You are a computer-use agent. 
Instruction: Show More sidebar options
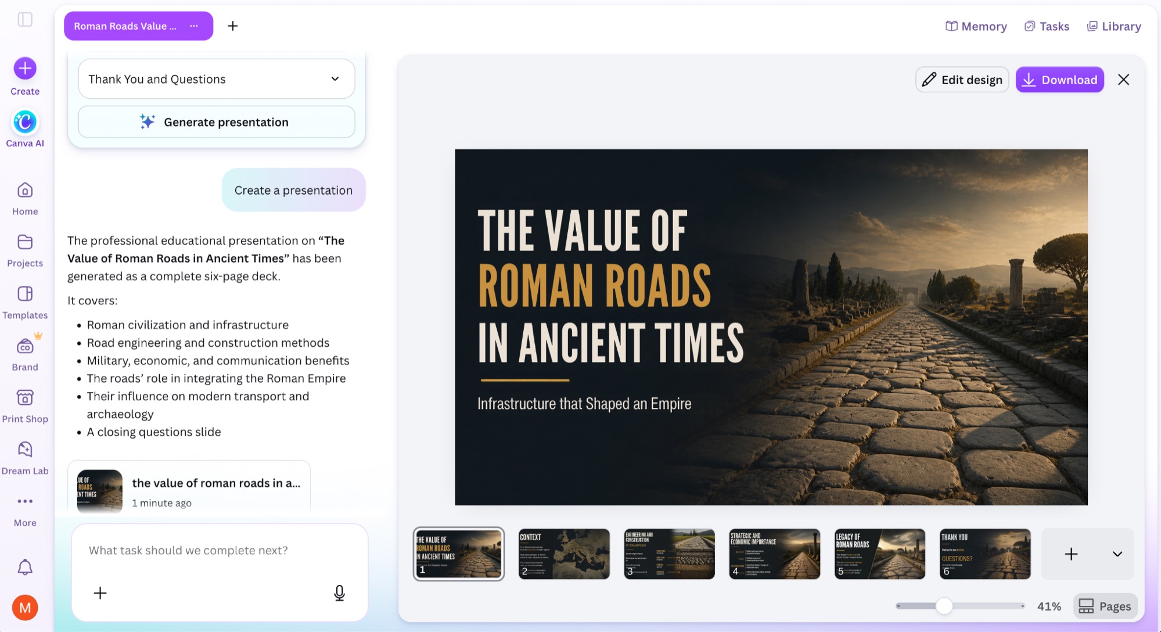pyautogui.click(x=25, y=511)
